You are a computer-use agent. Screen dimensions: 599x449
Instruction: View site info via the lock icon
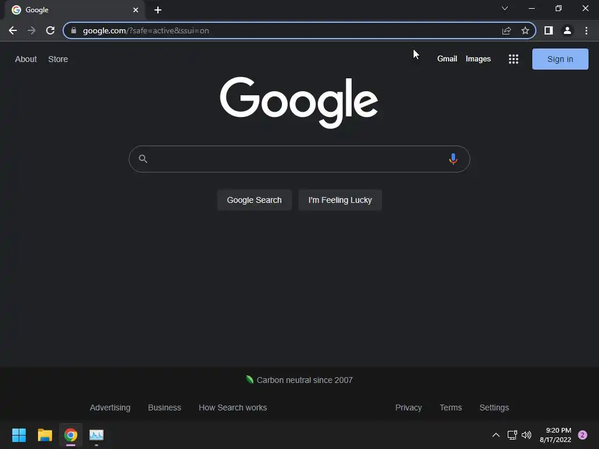click(x=74, y=30)
